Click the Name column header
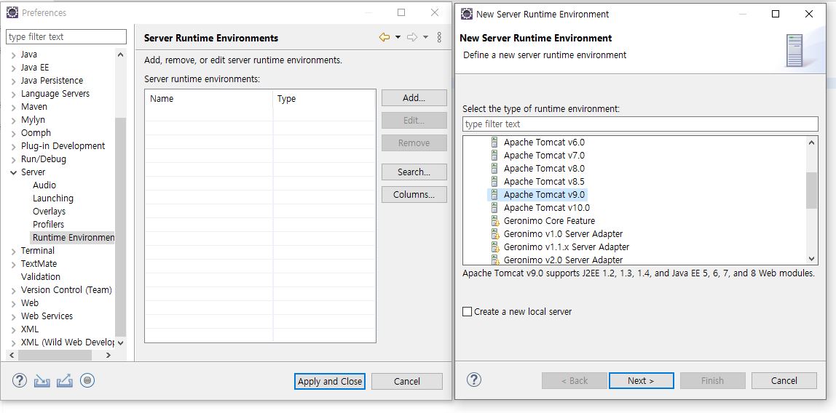836x413 pixels. pyautogui.click(x=208, y=98)
